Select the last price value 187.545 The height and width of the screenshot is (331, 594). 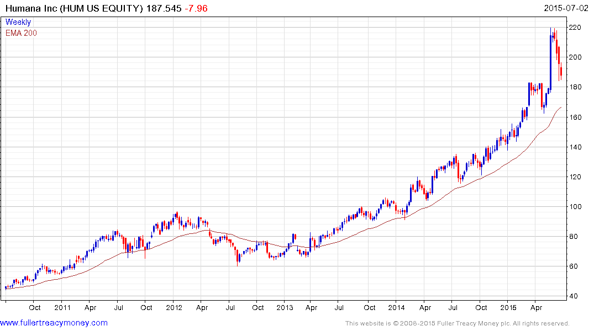[164, 8]
